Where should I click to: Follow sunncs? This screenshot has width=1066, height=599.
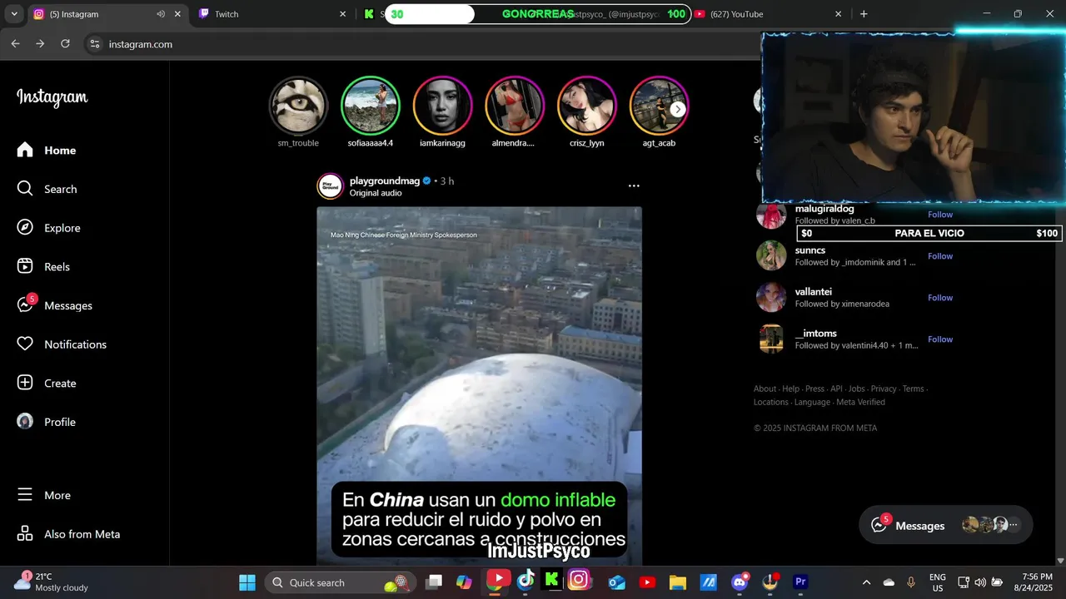pyautogui.click(x=940, y=256)
